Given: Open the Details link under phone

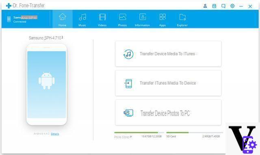Looking at the screenshot, I should [55, 134].
